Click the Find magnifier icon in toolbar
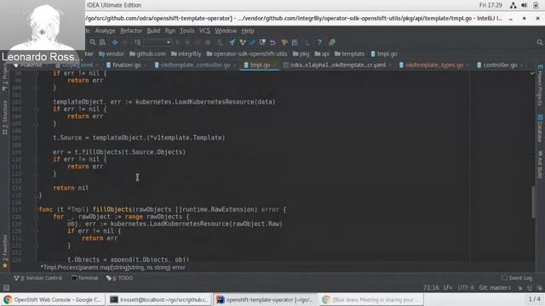This screenshot has width=545, height=306. [x=93, y=42]
